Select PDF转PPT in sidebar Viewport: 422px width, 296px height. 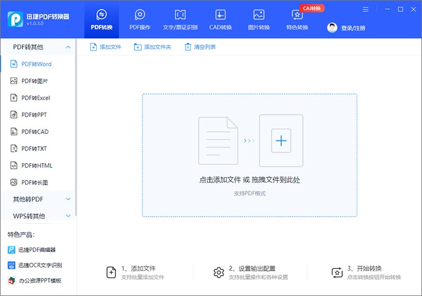[x=38, y=114]
